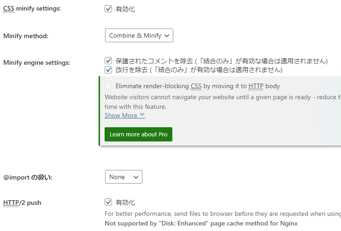The height and width of the screenshot is (231, 341).
Task: Open the Minify method dropdown
Action: [139, 35]
